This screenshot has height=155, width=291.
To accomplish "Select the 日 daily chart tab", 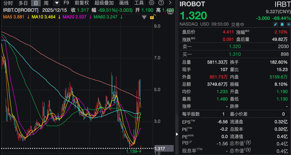I will pyautogui.click(x=36, y=3).
